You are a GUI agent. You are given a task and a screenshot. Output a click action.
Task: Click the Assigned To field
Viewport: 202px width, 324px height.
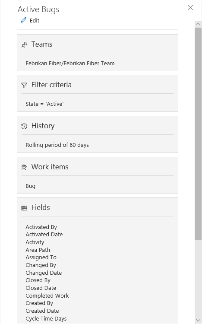pos(41,257)
